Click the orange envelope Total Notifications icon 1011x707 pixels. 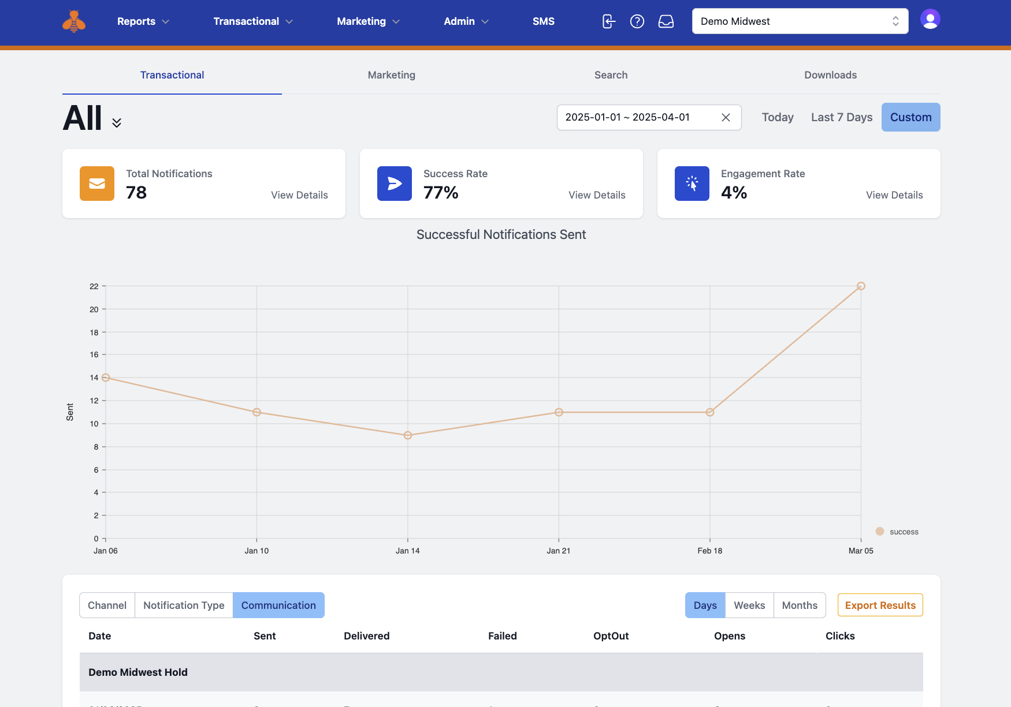point(96,184)
